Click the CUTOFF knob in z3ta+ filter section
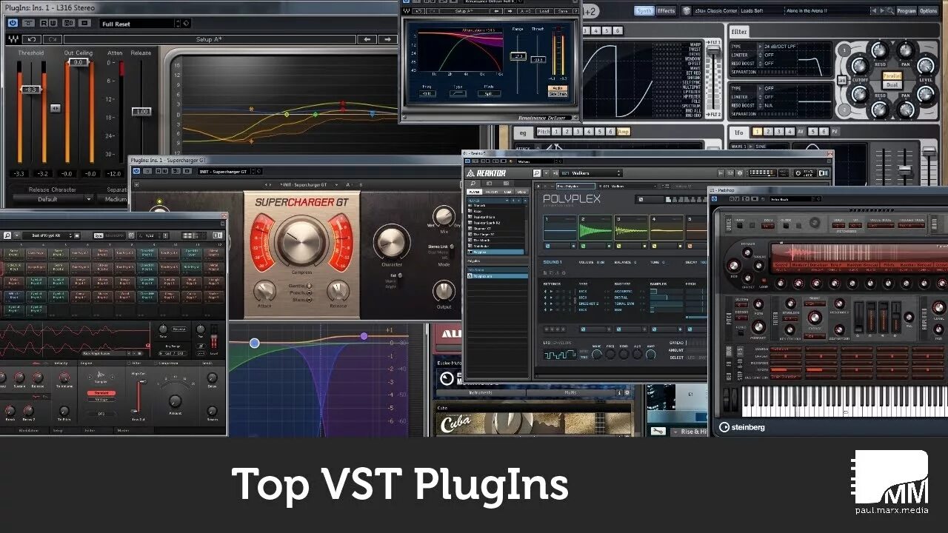948x533 pixels. click(859, 65)
